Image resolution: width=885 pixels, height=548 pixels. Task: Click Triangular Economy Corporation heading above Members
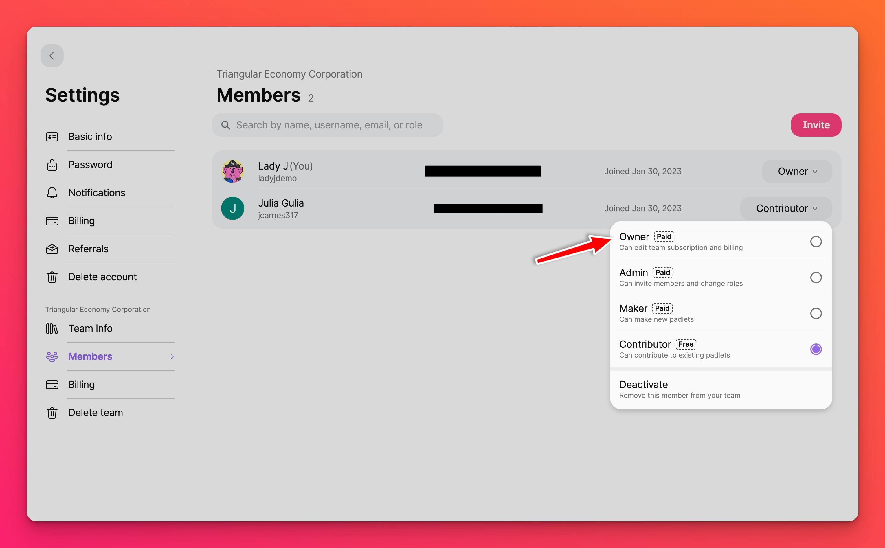tap(289, 74)
